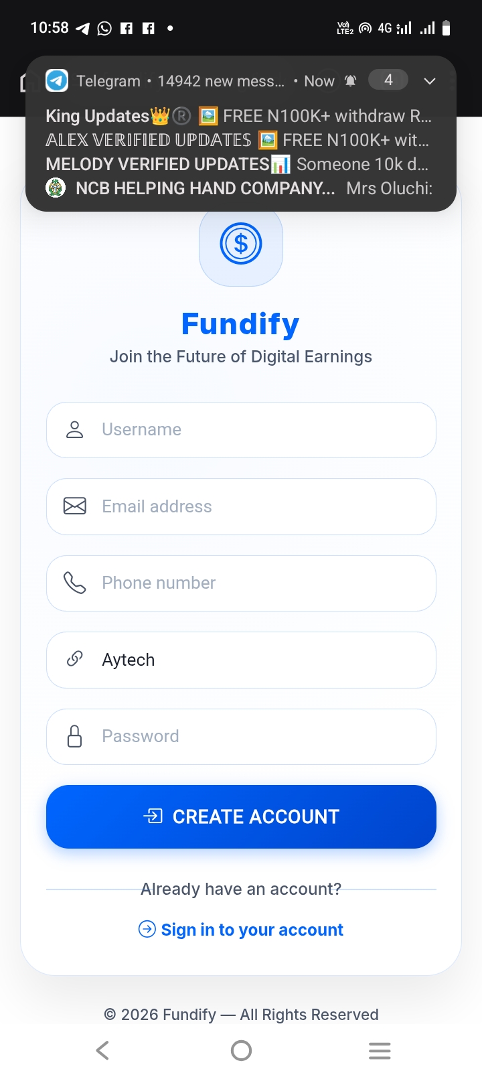Open the NCB HELPING HAND COMPANY message
482x1077 pixels.
pos(238,188)
